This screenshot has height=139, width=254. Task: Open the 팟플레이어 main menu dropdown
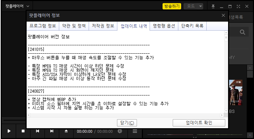[x=17, y=6]
